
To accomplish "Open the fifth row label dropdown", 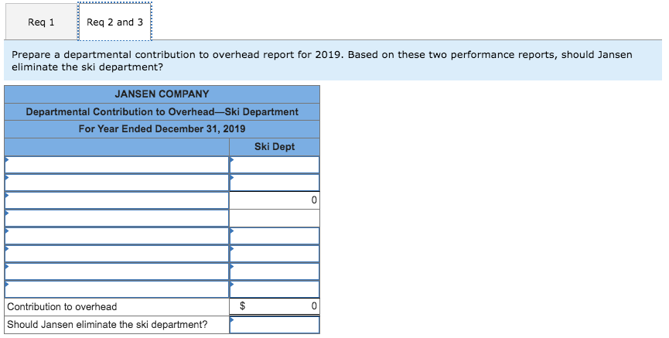I will click(117, 236).
